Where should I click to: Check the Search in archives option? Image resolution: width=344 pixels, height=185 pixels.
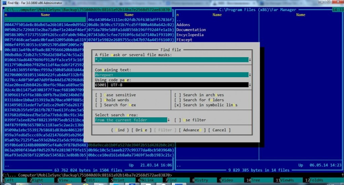[x=178, y=95]
